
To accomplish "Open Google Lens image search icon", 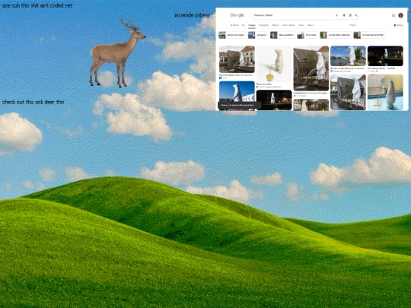I will 350,15.
